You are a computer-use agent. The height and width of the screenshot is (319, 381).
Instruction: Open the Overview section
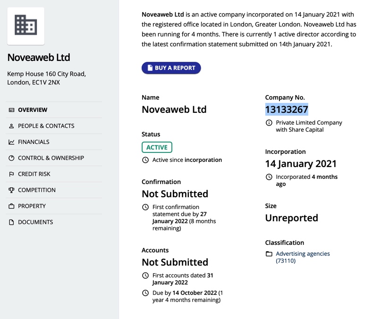54,110
